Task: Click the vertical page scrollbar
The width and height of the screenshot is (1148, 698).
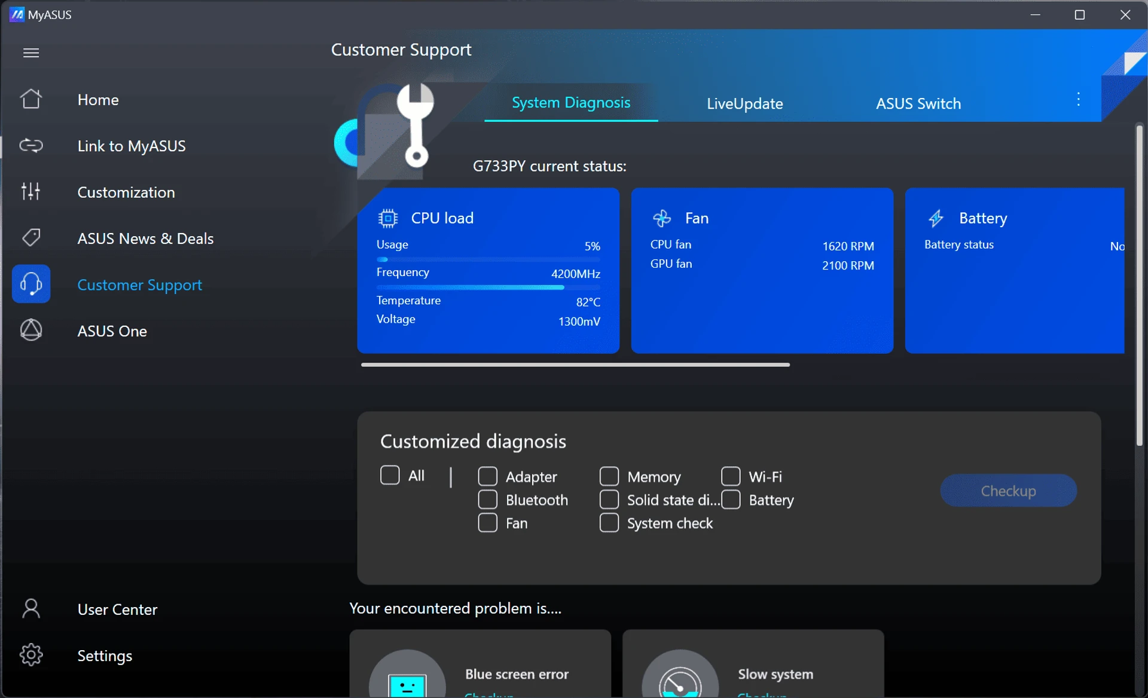Action: (1140, 285)
